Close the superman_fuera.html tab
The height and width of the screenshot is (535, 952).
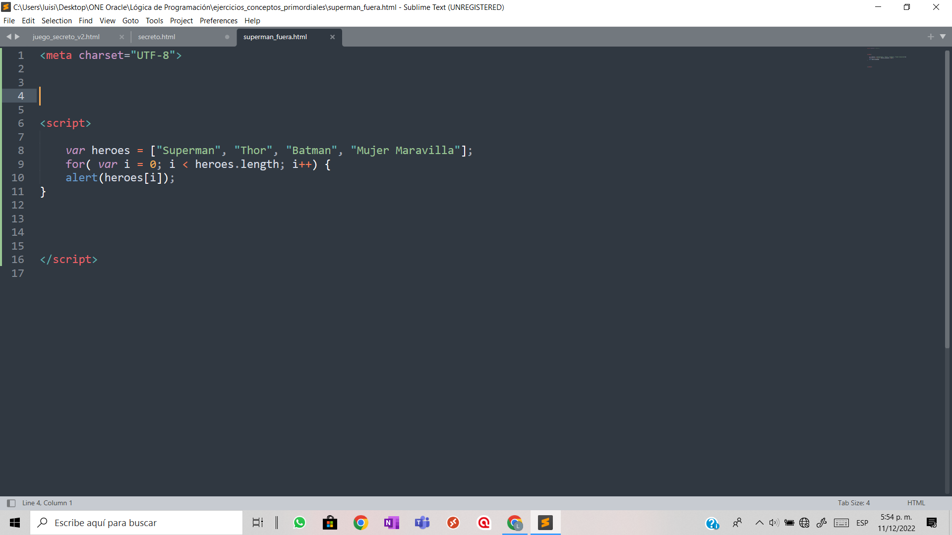[x=333, y=37]
